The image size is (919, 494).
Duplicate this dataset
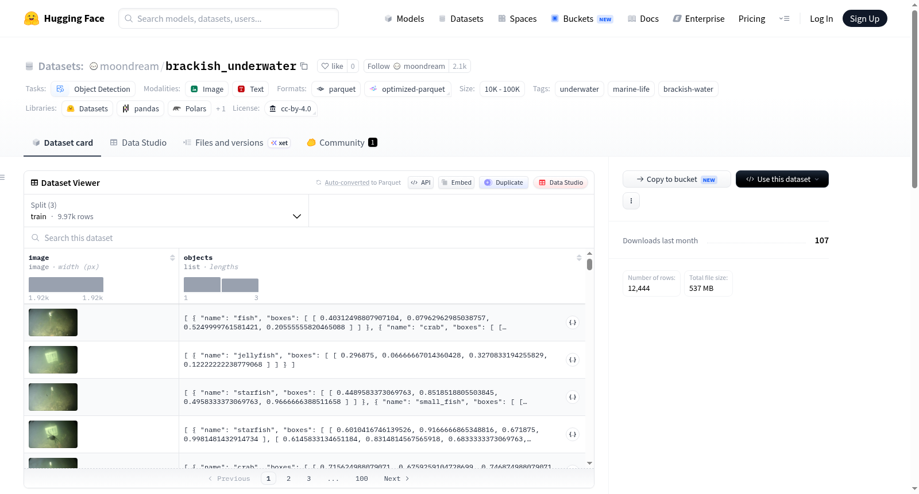coord(504,182)
